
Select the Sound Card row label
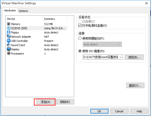click(18, 45)
